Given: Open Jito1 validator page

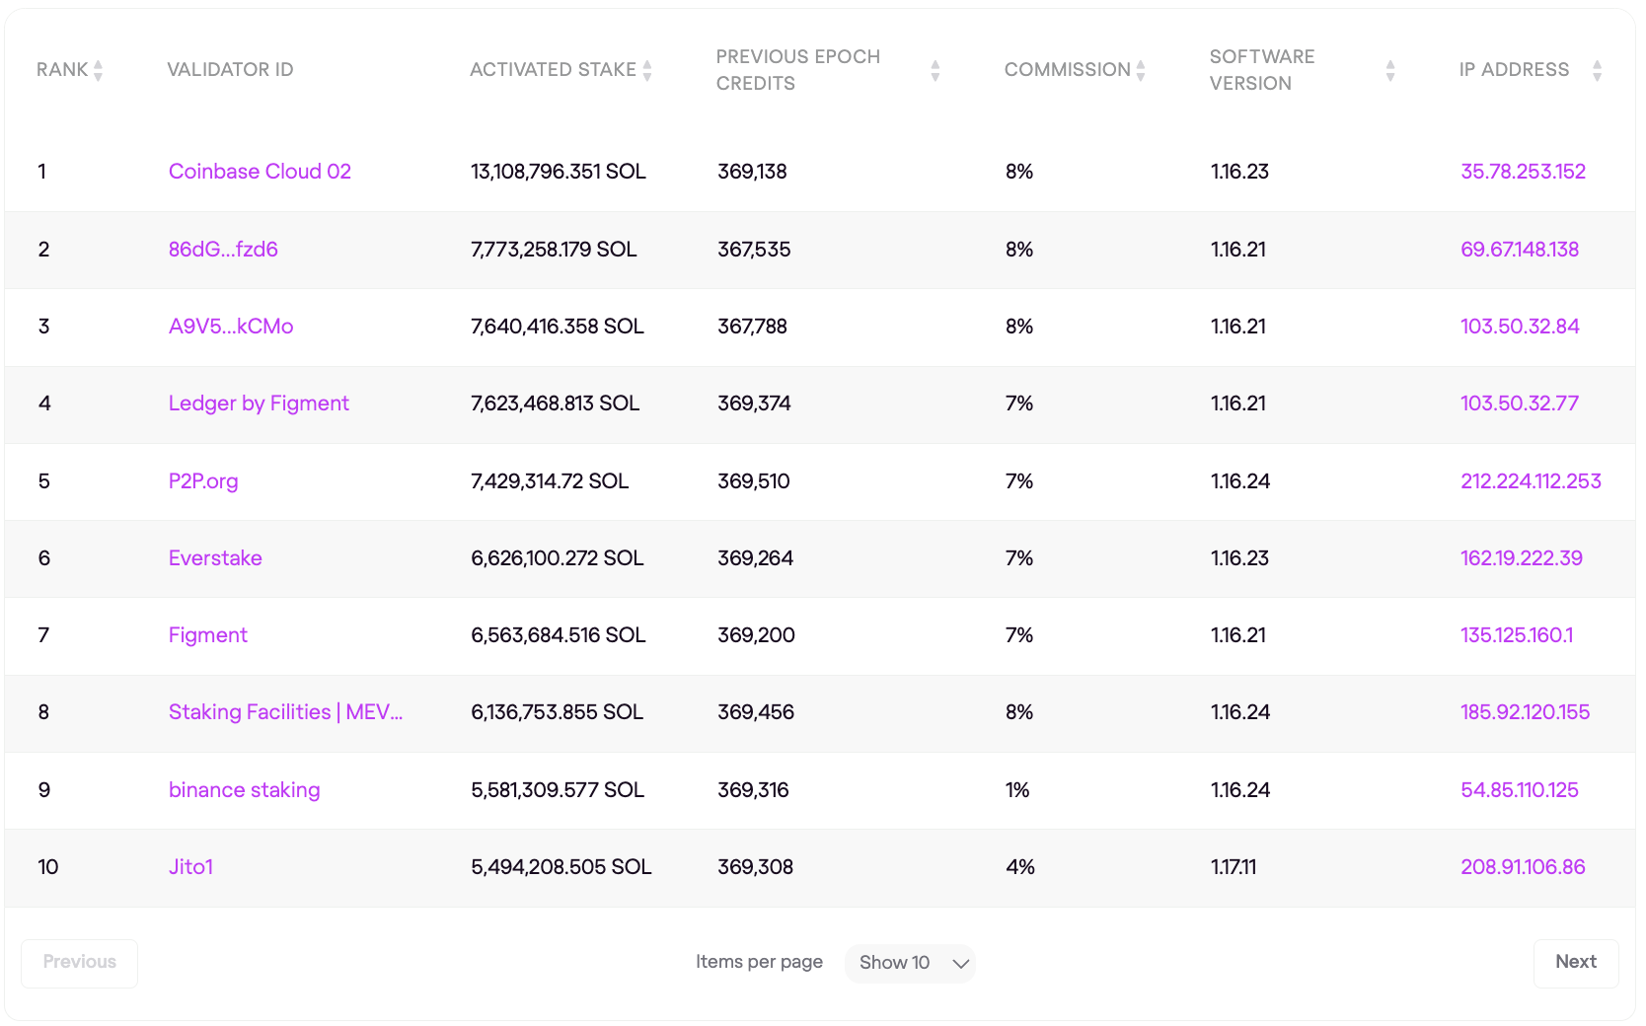Looking at the screenshot, I should pos(190,867).
